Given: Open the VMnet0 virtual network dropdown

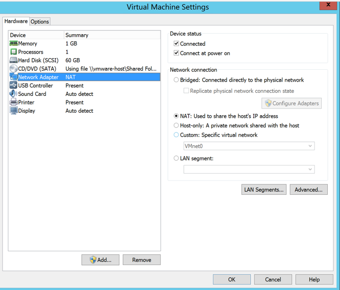Looking at the screenshot, I should tap(249, 146).
